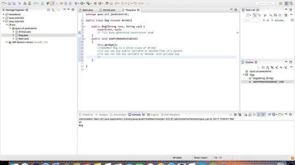This screenshot has height=165, width=295.
Task: Collapse the quoc.uit.javatutorial package
Action: pos(10,28)
